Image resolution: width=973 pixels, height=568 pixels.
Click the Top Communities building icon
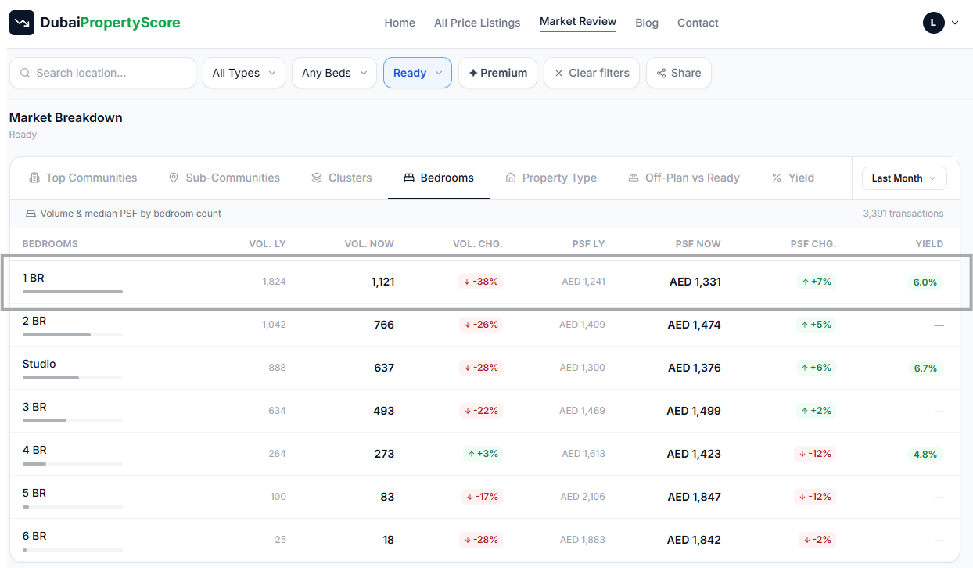click(x=34, y=178)
